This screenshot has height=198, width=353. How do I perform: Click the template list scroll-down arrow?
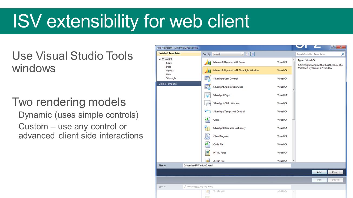click(294, 161)
